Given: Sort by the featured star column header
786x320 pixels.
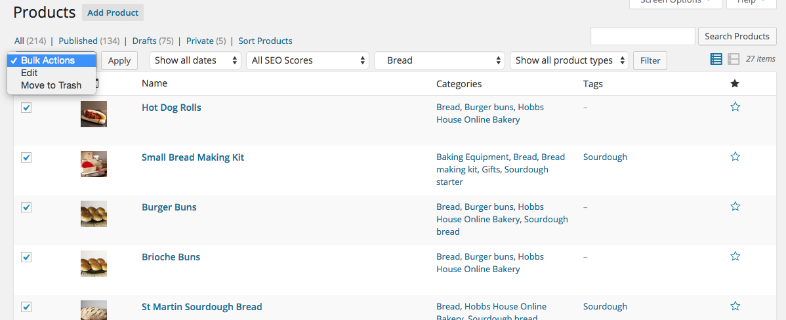Looking at the screenshot, I should pyautogui.click(x=735, y=83).
